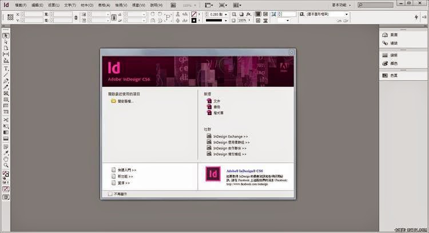Pick the Page tool
The height and width of the screenshot is (233, 429).
[x=6, y=48]
